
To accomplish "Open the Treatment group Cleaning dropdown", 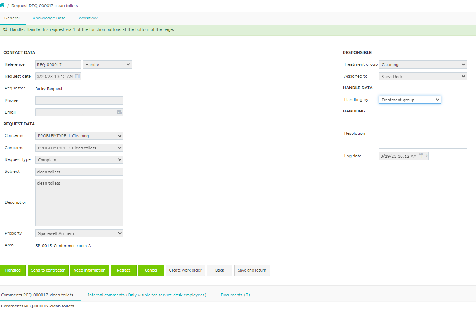I will tap(423, 65).
